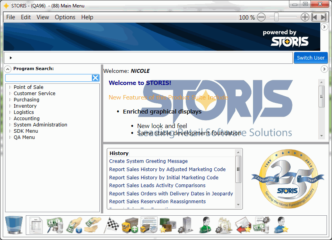Open the File menu
The height and width of the screenshot is (240, 332).
[x=11, y=17]
